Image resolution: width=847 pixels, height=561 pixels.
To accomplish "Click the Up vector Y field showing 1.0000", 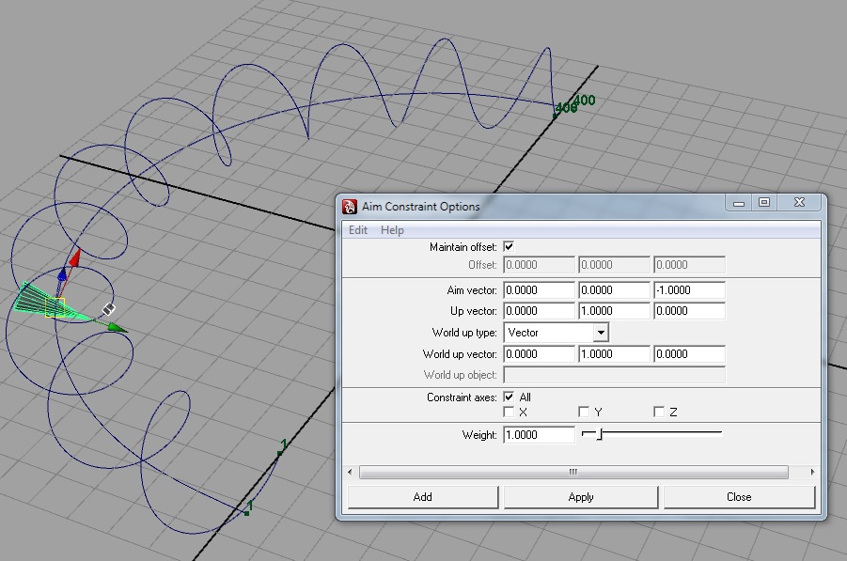I will coord(614,311).
